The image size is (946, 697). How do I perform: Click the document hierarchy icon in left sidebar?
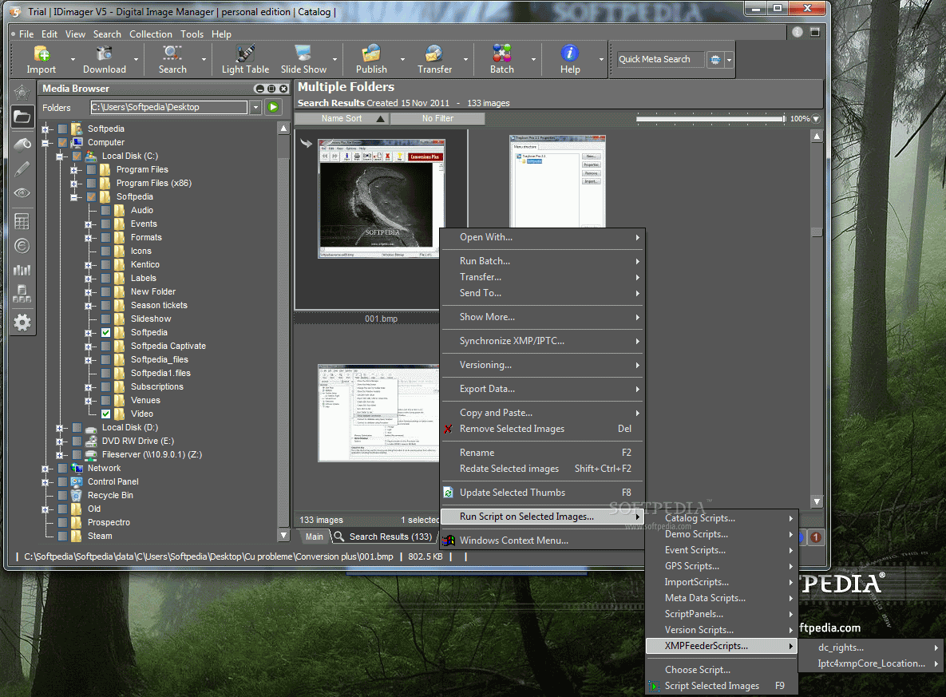point(22,295)
